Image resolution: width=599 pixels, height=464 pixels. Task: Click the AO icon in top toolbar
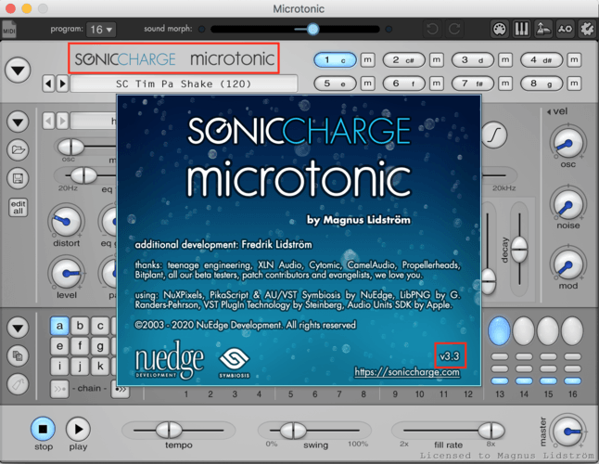565,29
